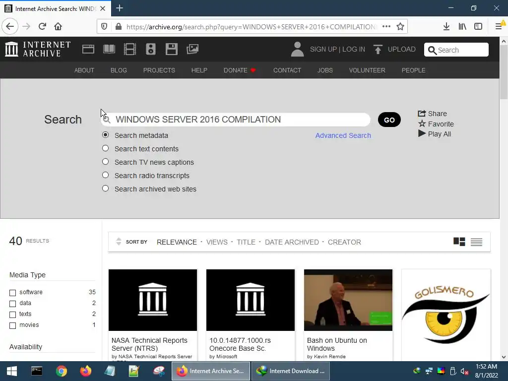
Task: Open the Audio speaker icon
Action: coord(151,49)
